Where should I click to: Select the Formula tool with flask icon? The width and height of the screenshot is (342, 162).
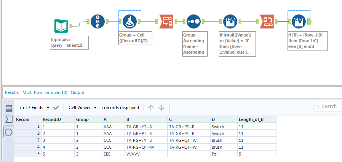(130, 22)
